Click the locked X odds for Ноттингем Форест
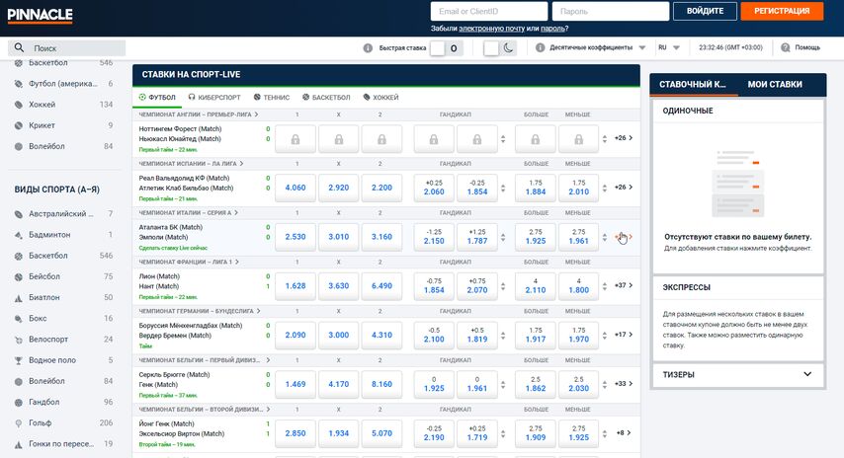 (339, 139)
